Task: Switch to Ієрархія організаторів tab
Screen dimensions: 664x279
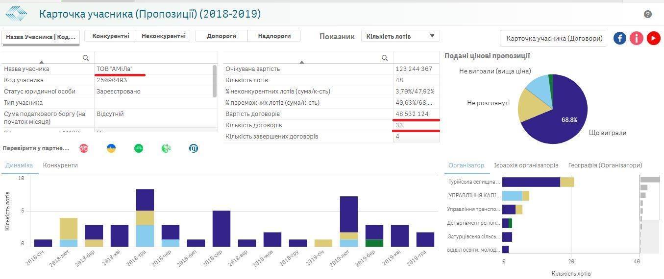Action: [x=526, y=165]
